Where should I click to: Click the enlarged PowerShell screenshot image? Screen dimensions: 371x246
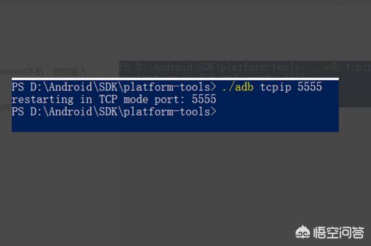tap(175, 105)
